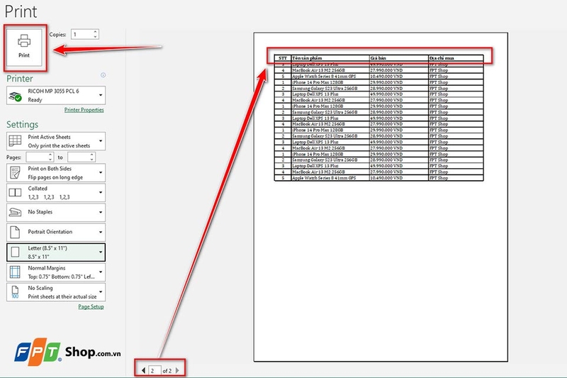This screenshot has height=378, width=567.
Task: Decrease the Pages to value spinner
Action: (92, 160)
